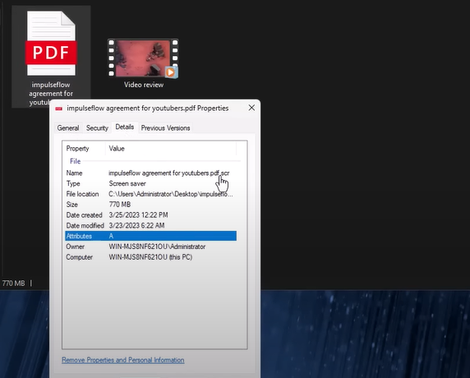Image resolution: width=470 pixels, height=378 pixels.
Task: Select the Name row with .pdf.scr filename
Action: (x=150, y=173)
